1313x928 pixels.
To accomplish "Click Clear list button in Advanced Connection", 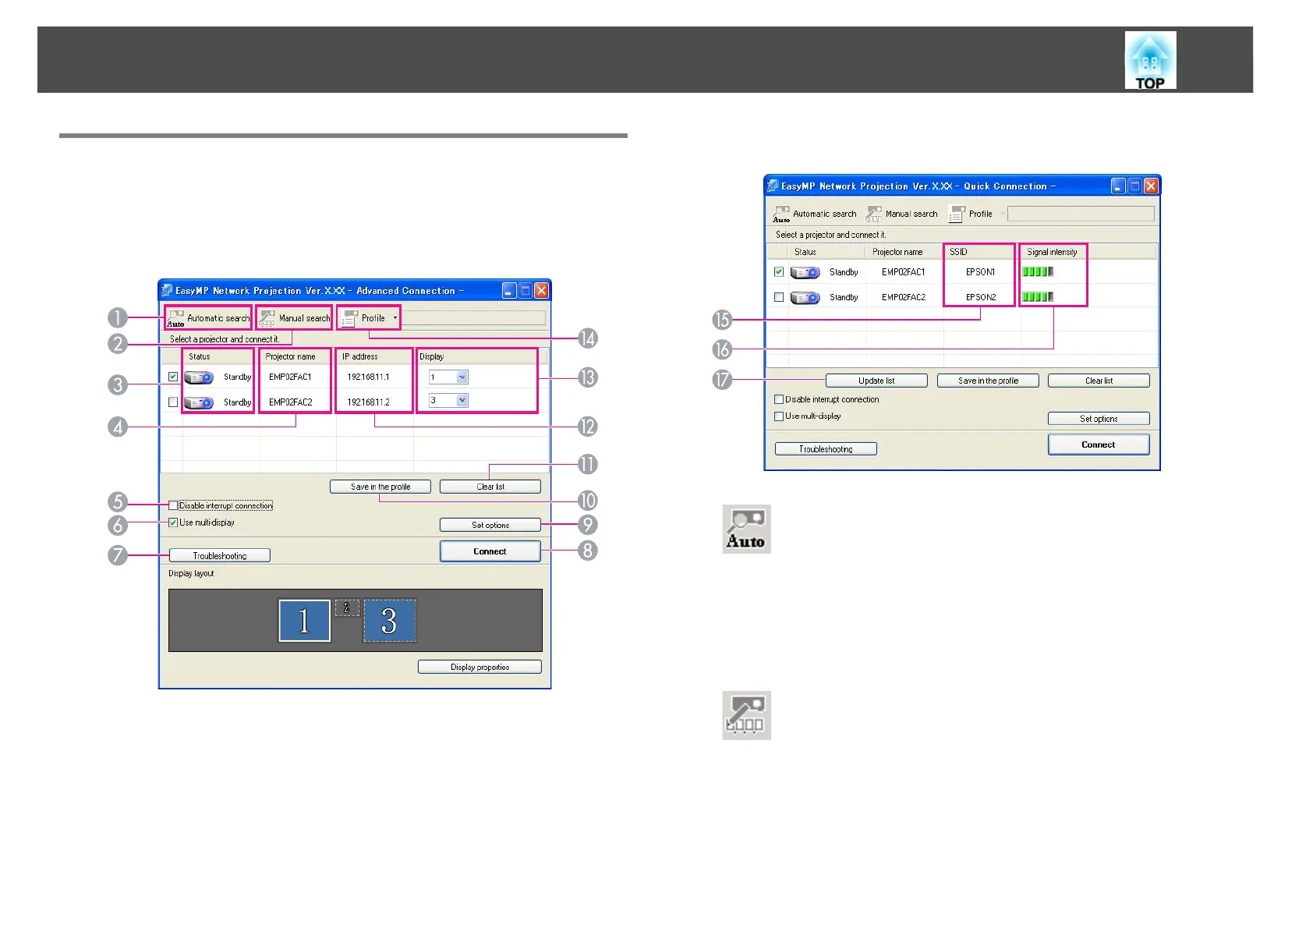I will 490,487.
